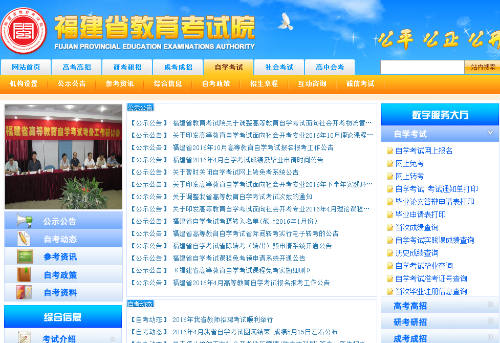Click the note icon beside 毕业论文答辩申请表打印
This screenshot has height=343, width=500.
click(389, 202)
